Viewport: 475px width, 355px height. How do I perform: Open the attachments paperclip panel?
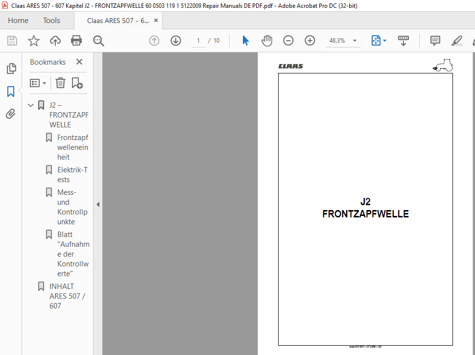(x=11, y=114)
